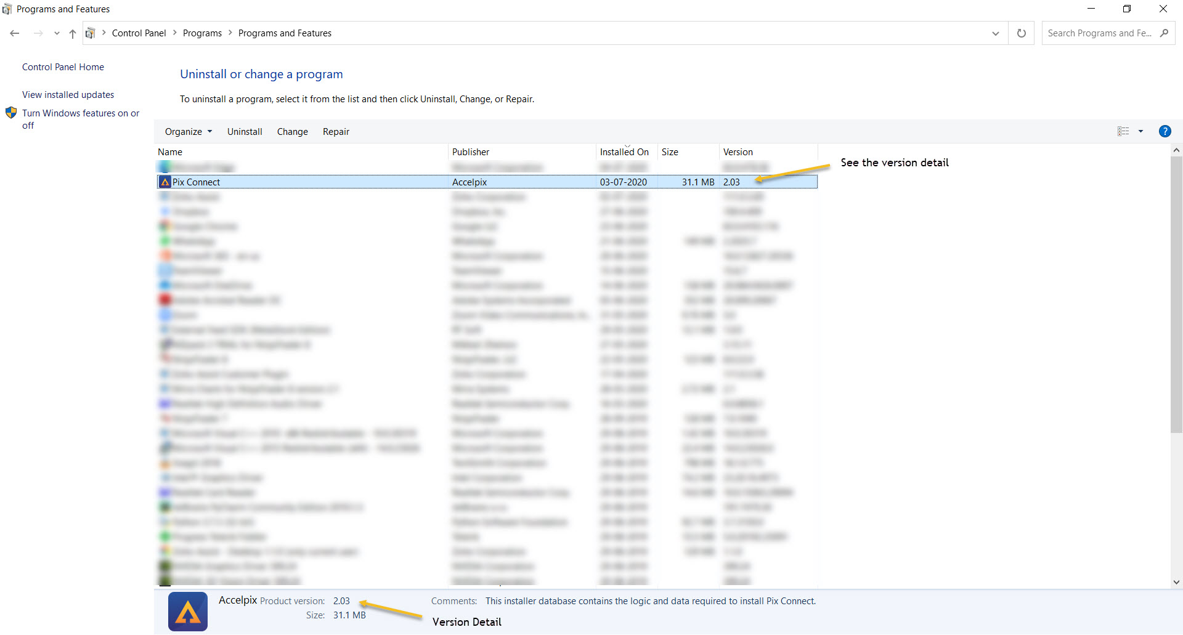Click the Programs and Features title bar icon
1183x635 pixels.
point(7,9)
